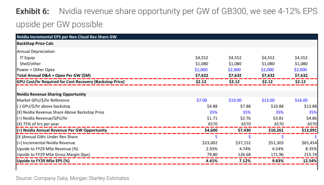Select the first blue Annual GWs value 5
Image resolution: width=324 pixels, height=185 pixels.
click(x=216, y=137)
